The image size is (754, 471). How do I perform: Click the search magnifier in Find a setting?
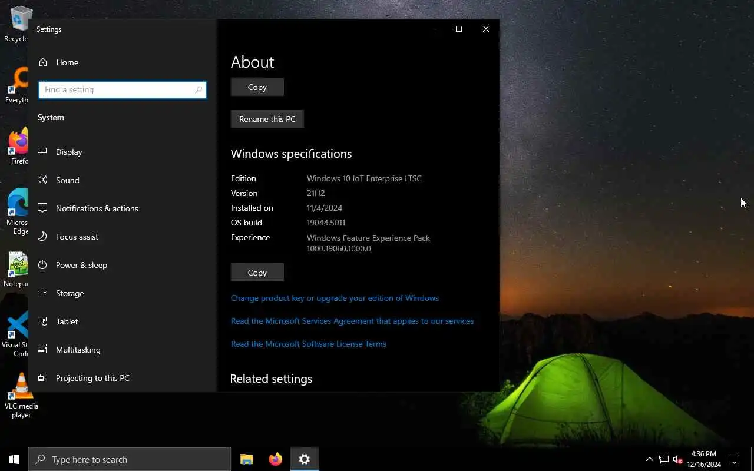(x=199, y=90)
